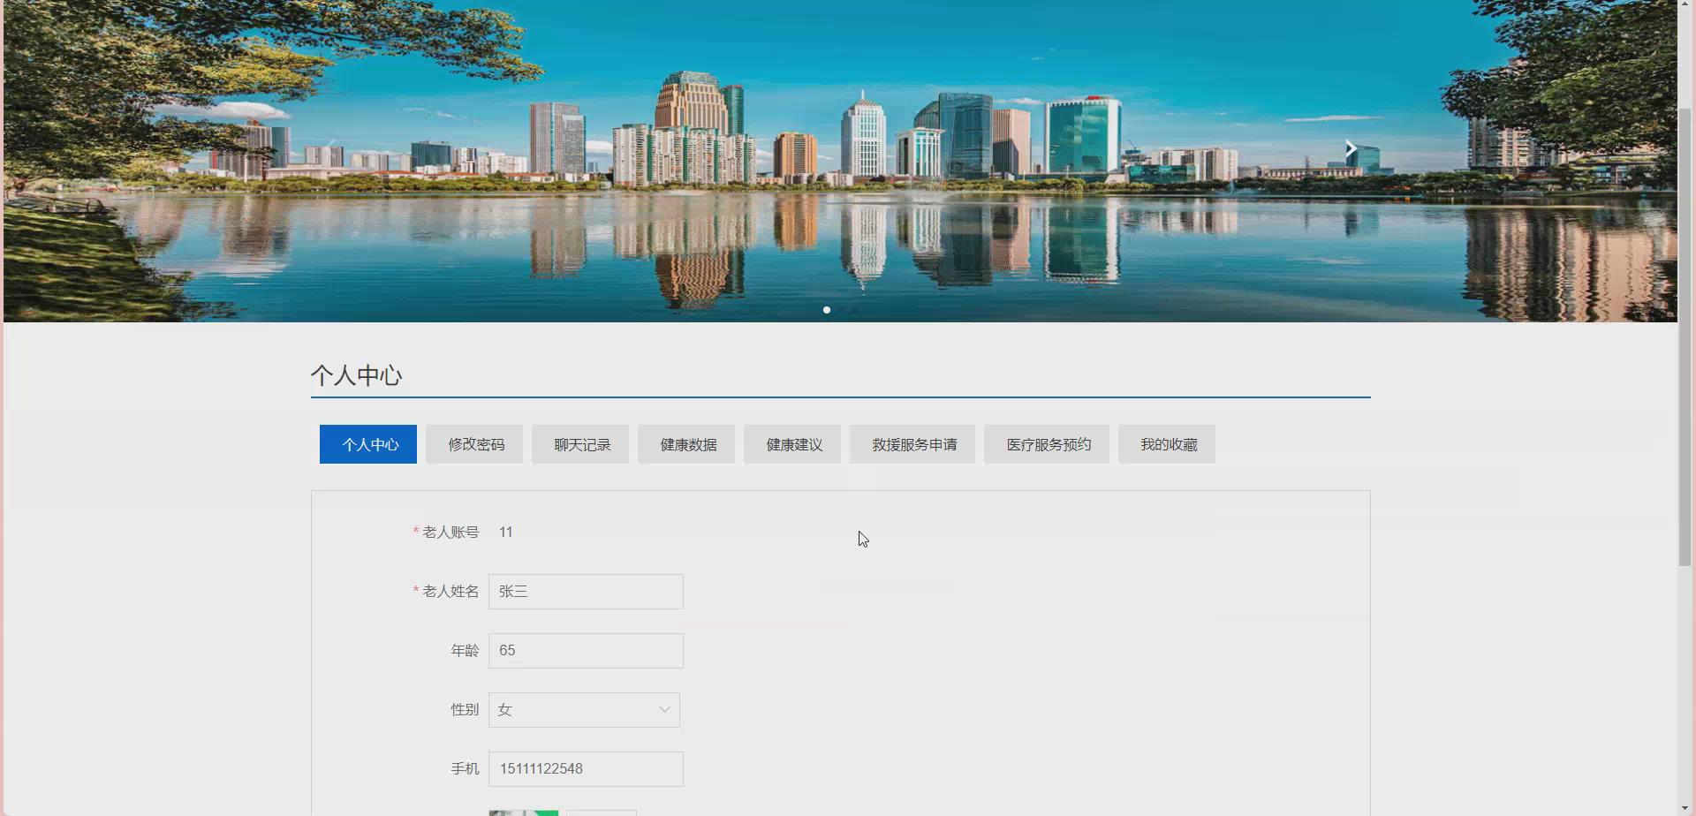Click the 性别 dropdown chevron arrow
Viewport: 1696px width, 816px height.
(x=662, y=709)
